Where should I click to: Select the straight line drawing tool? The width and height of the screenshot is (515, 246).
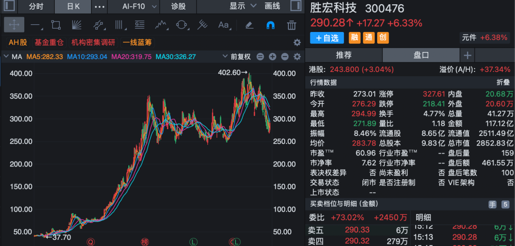pyautogui.click(x=35, y=25)
